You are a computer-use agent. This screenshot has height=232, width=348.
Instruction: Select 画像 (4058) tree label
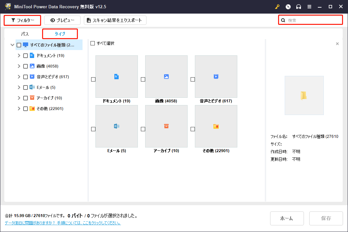coord(47,66)
